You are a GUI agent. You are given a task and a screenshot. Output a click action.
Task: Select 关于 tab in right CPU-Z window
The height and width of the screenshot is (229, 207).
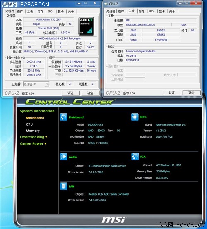pos(172,11)
